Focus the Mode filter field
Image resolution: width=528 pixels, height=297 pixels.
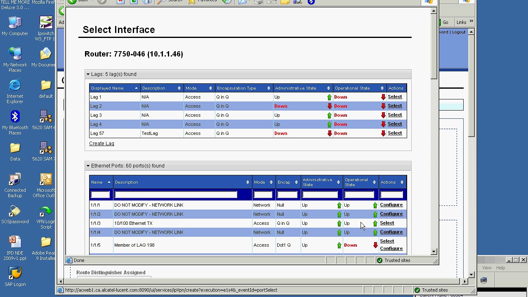[263, 195]
